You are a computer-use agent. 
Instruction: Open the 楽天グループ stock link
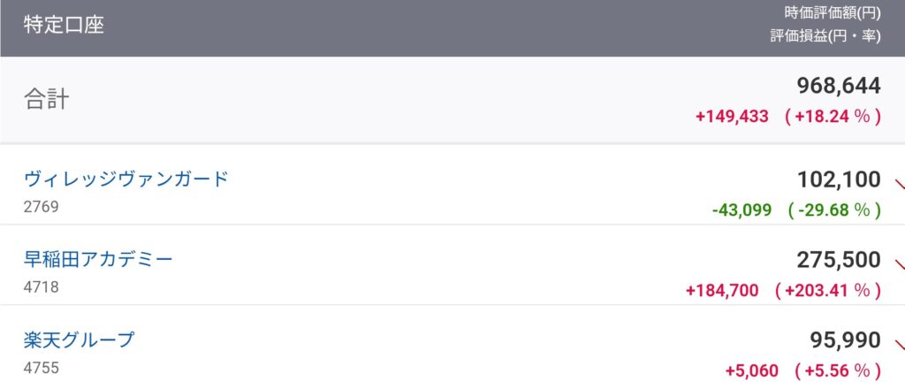80,339
